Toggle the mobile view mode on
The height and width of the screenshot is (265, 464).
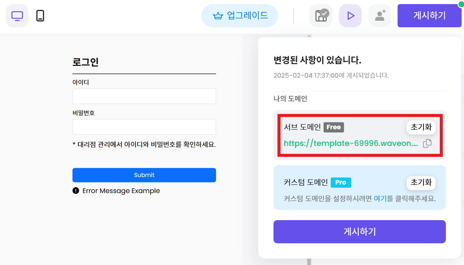[41, 15]
